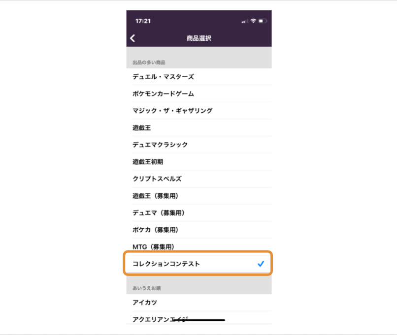Choose デュエマ（募集用）
The height and width of the screenshot is (335, 397).
pos(199,213)
